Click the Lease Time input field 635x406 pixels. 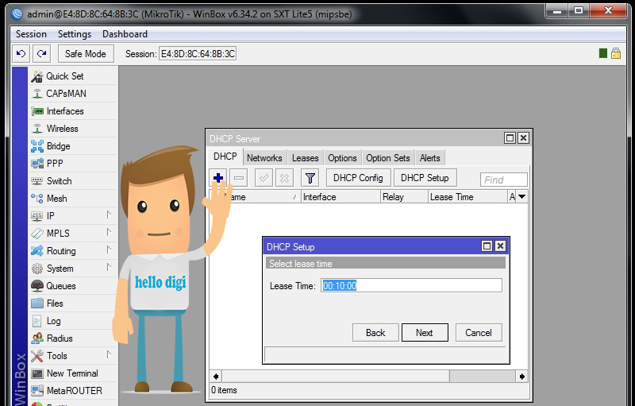(x=411, y=286)
